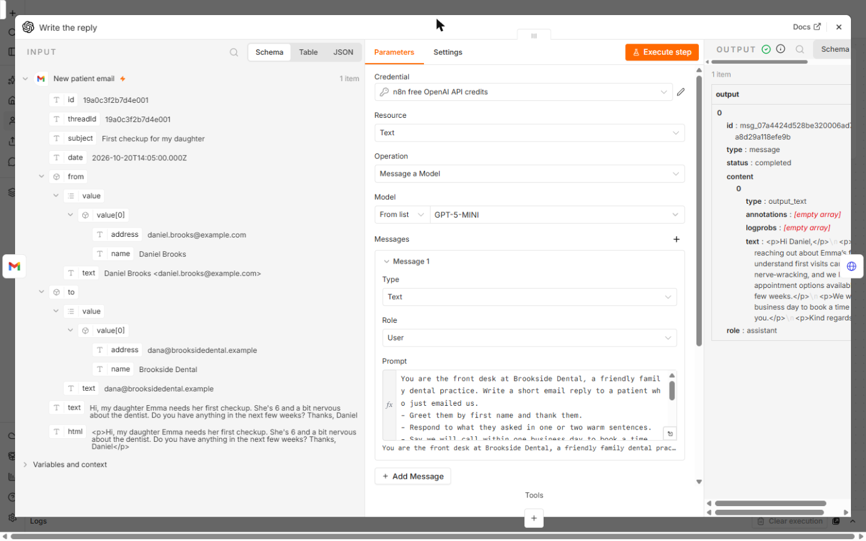The height and width of the screenshot is (541, 866).
Task: Run the node with Execute step
Action: tap(662, 52)
